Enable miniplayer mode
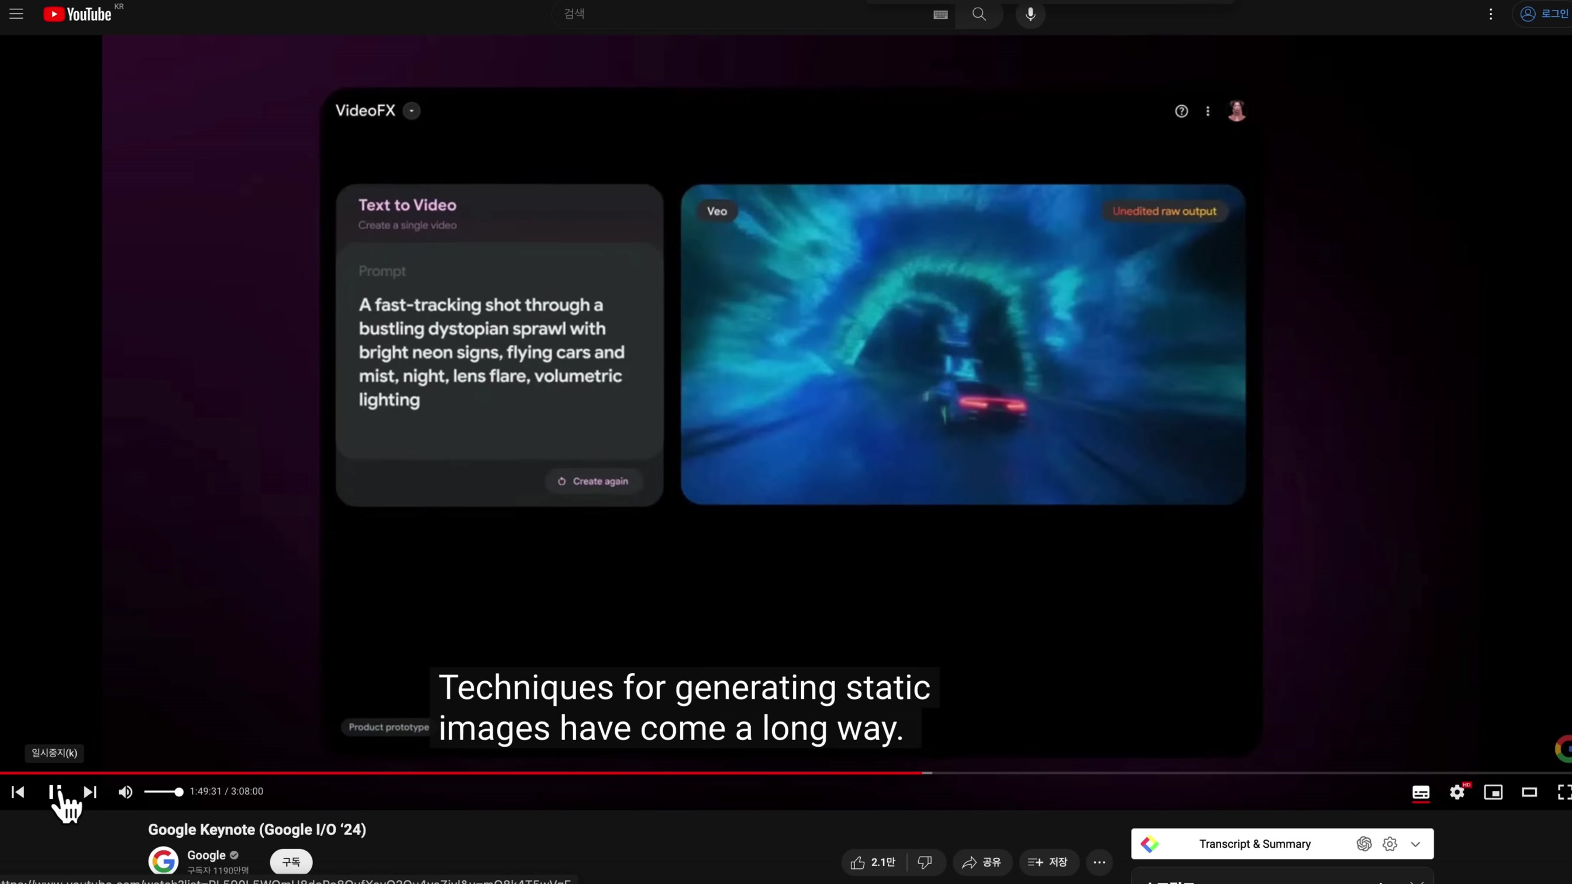This screenshot has width=1572, height=884. pos(1493,792)
